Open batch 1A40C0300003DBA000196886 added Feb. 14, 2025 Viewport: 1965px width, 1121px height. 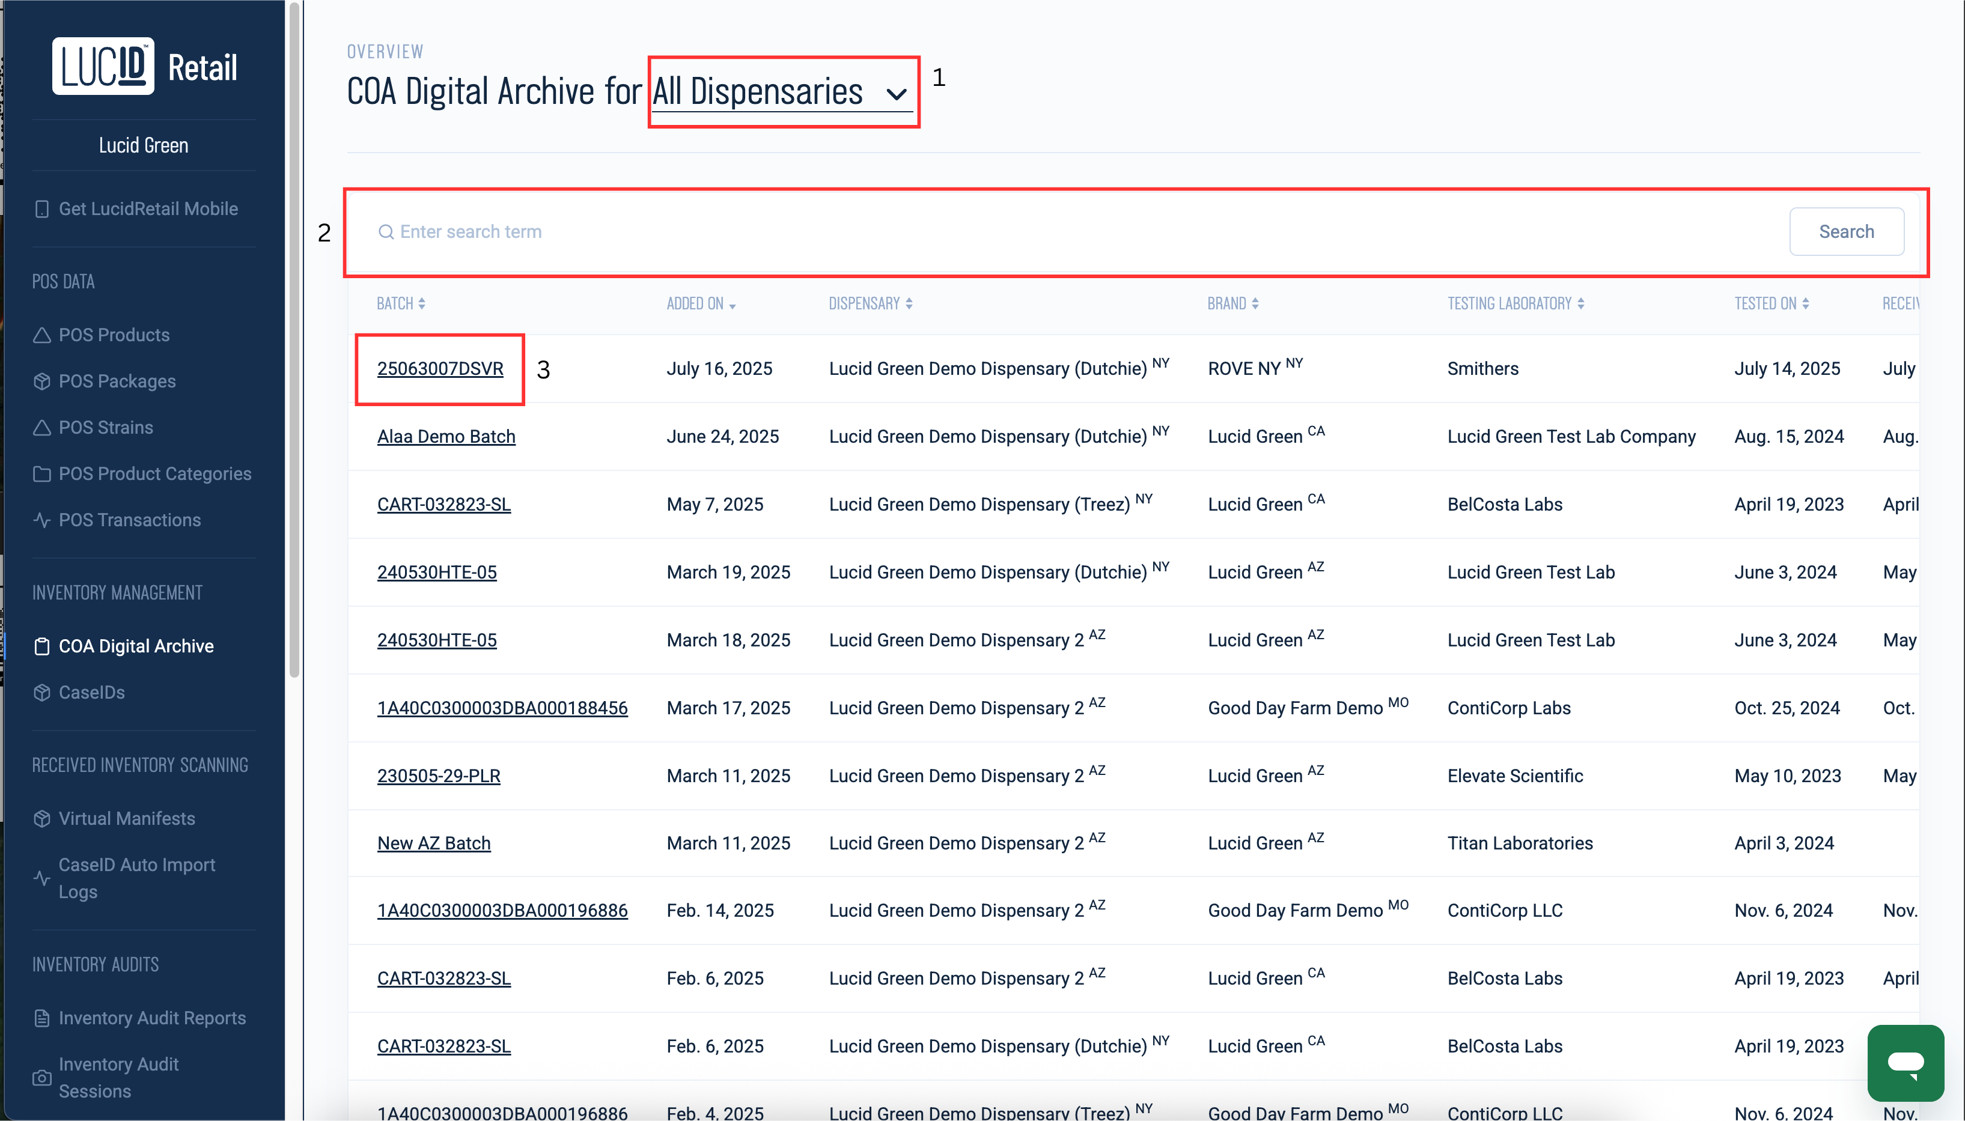(502, 910)
